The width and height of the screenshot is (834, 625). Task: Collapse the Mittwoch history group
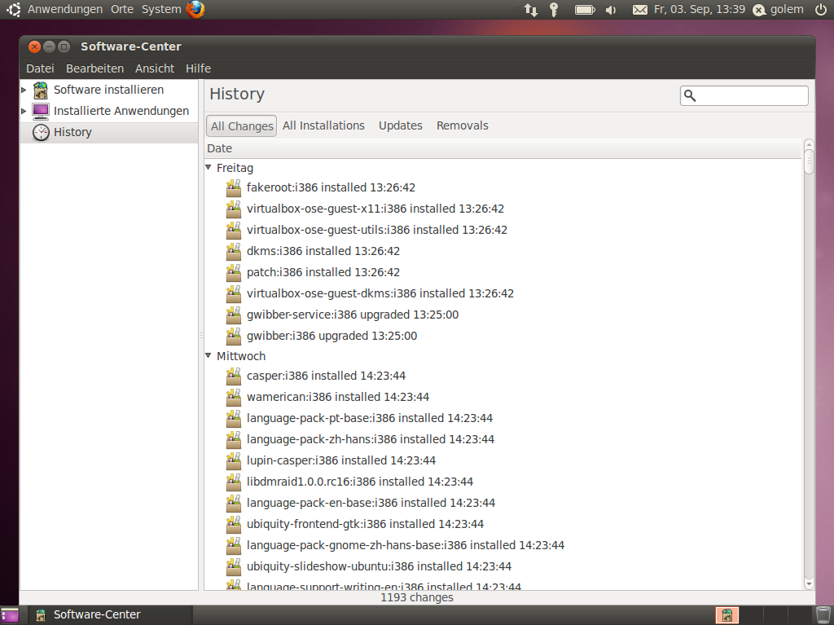point(208,355)
